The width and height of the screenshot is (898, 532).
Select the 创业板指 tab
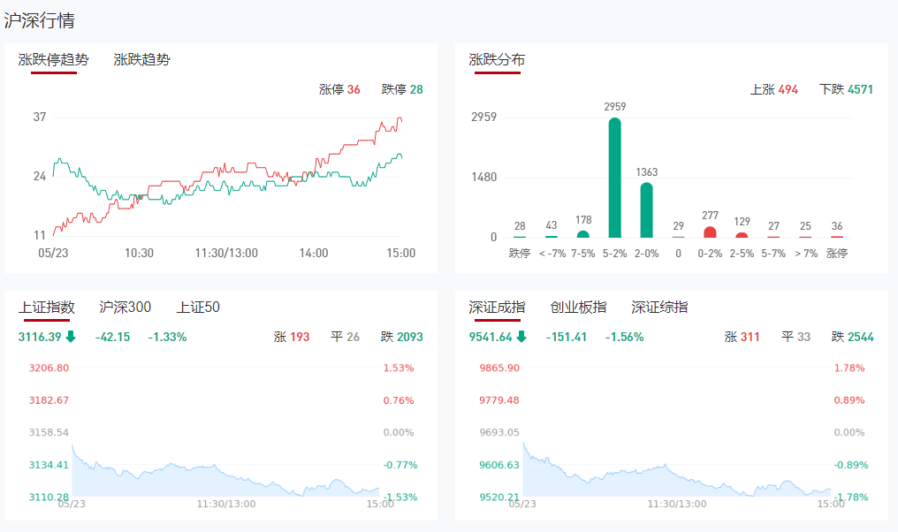coord(578,308)
